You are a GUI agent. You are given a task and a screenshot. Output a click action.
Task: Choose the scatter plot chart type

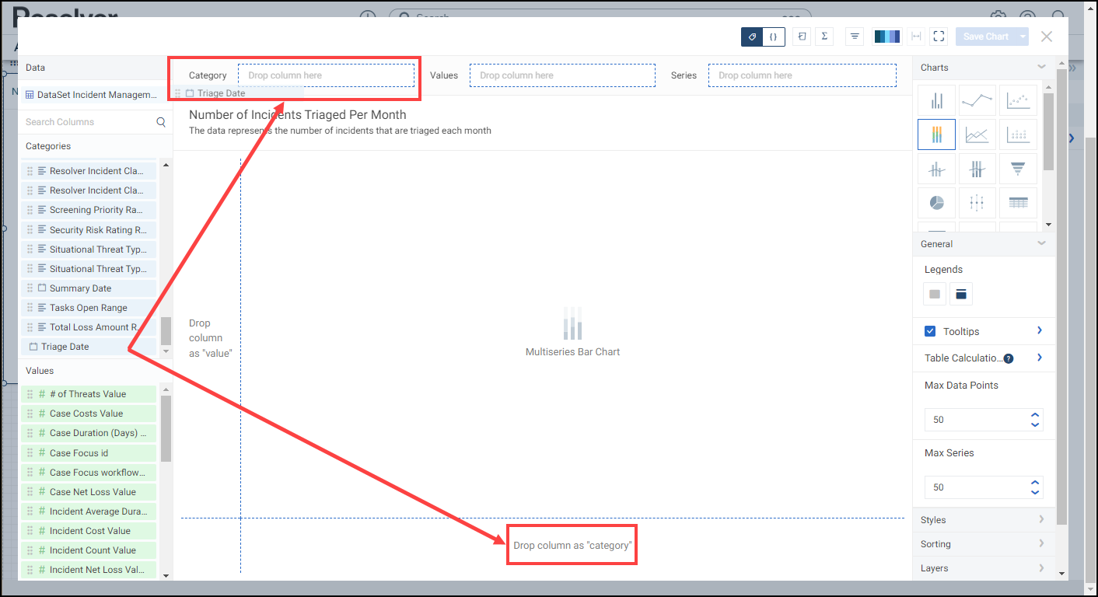click(x=1018, y=100)
